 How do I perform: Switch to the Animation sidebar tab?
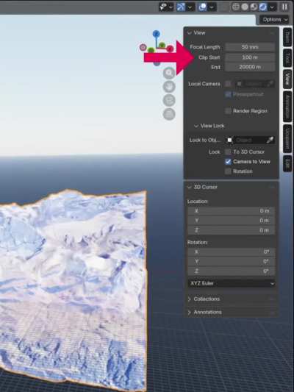(287, 107)
